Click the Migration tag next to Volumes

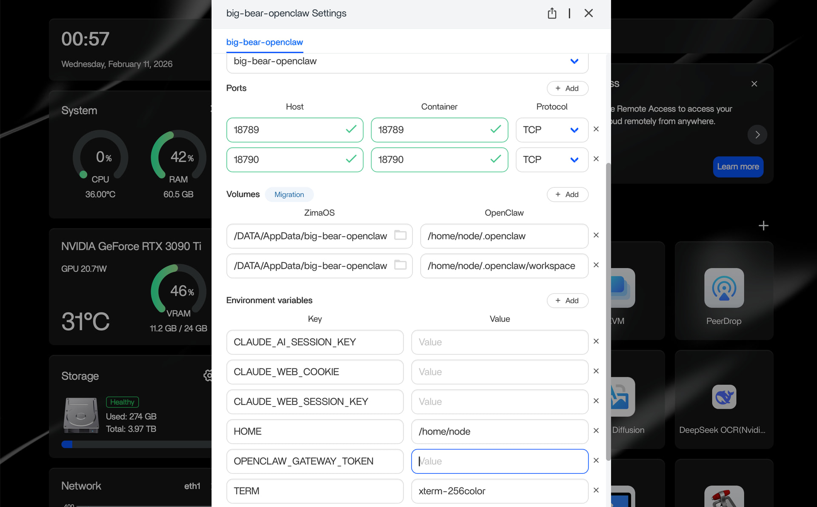289,195
